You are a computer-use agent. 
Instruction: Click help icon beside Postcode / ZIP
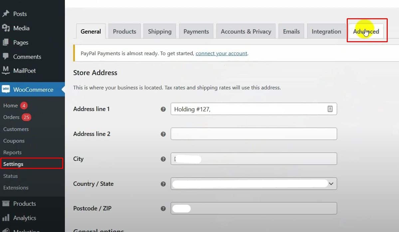(163, 209)
